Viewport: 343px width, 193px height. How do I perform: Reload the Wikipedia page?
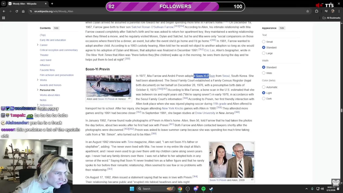(17, 11)
